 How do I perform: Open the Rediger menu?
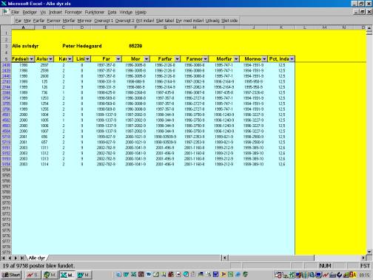(30, 12)
